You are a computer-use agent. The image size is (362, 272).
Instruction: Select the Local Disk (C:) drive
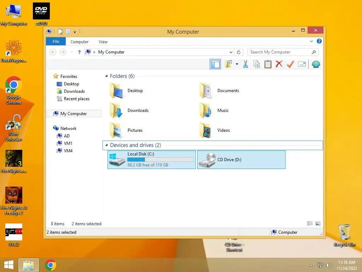point(152,160)
